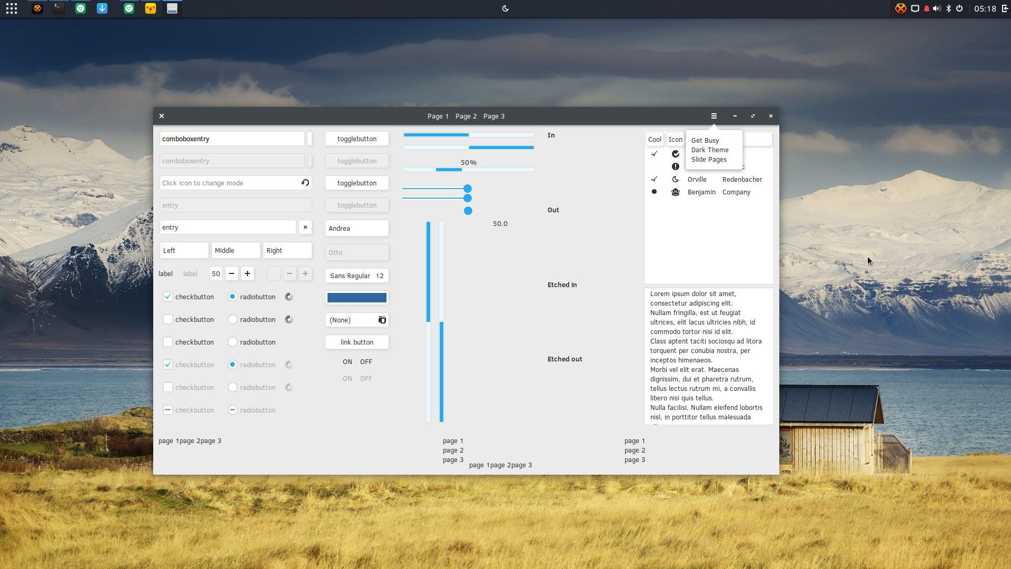Click the bullet dot in Benjamin row
Image resolution: width=1011 pixels, height=569 pixels.
[655, 192]
